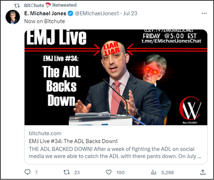Image resolution: width=214 pixels, height=180 pixels.
Task: Open the @EMichaelJones1 handle link
Action: click(x=97, y=13)
